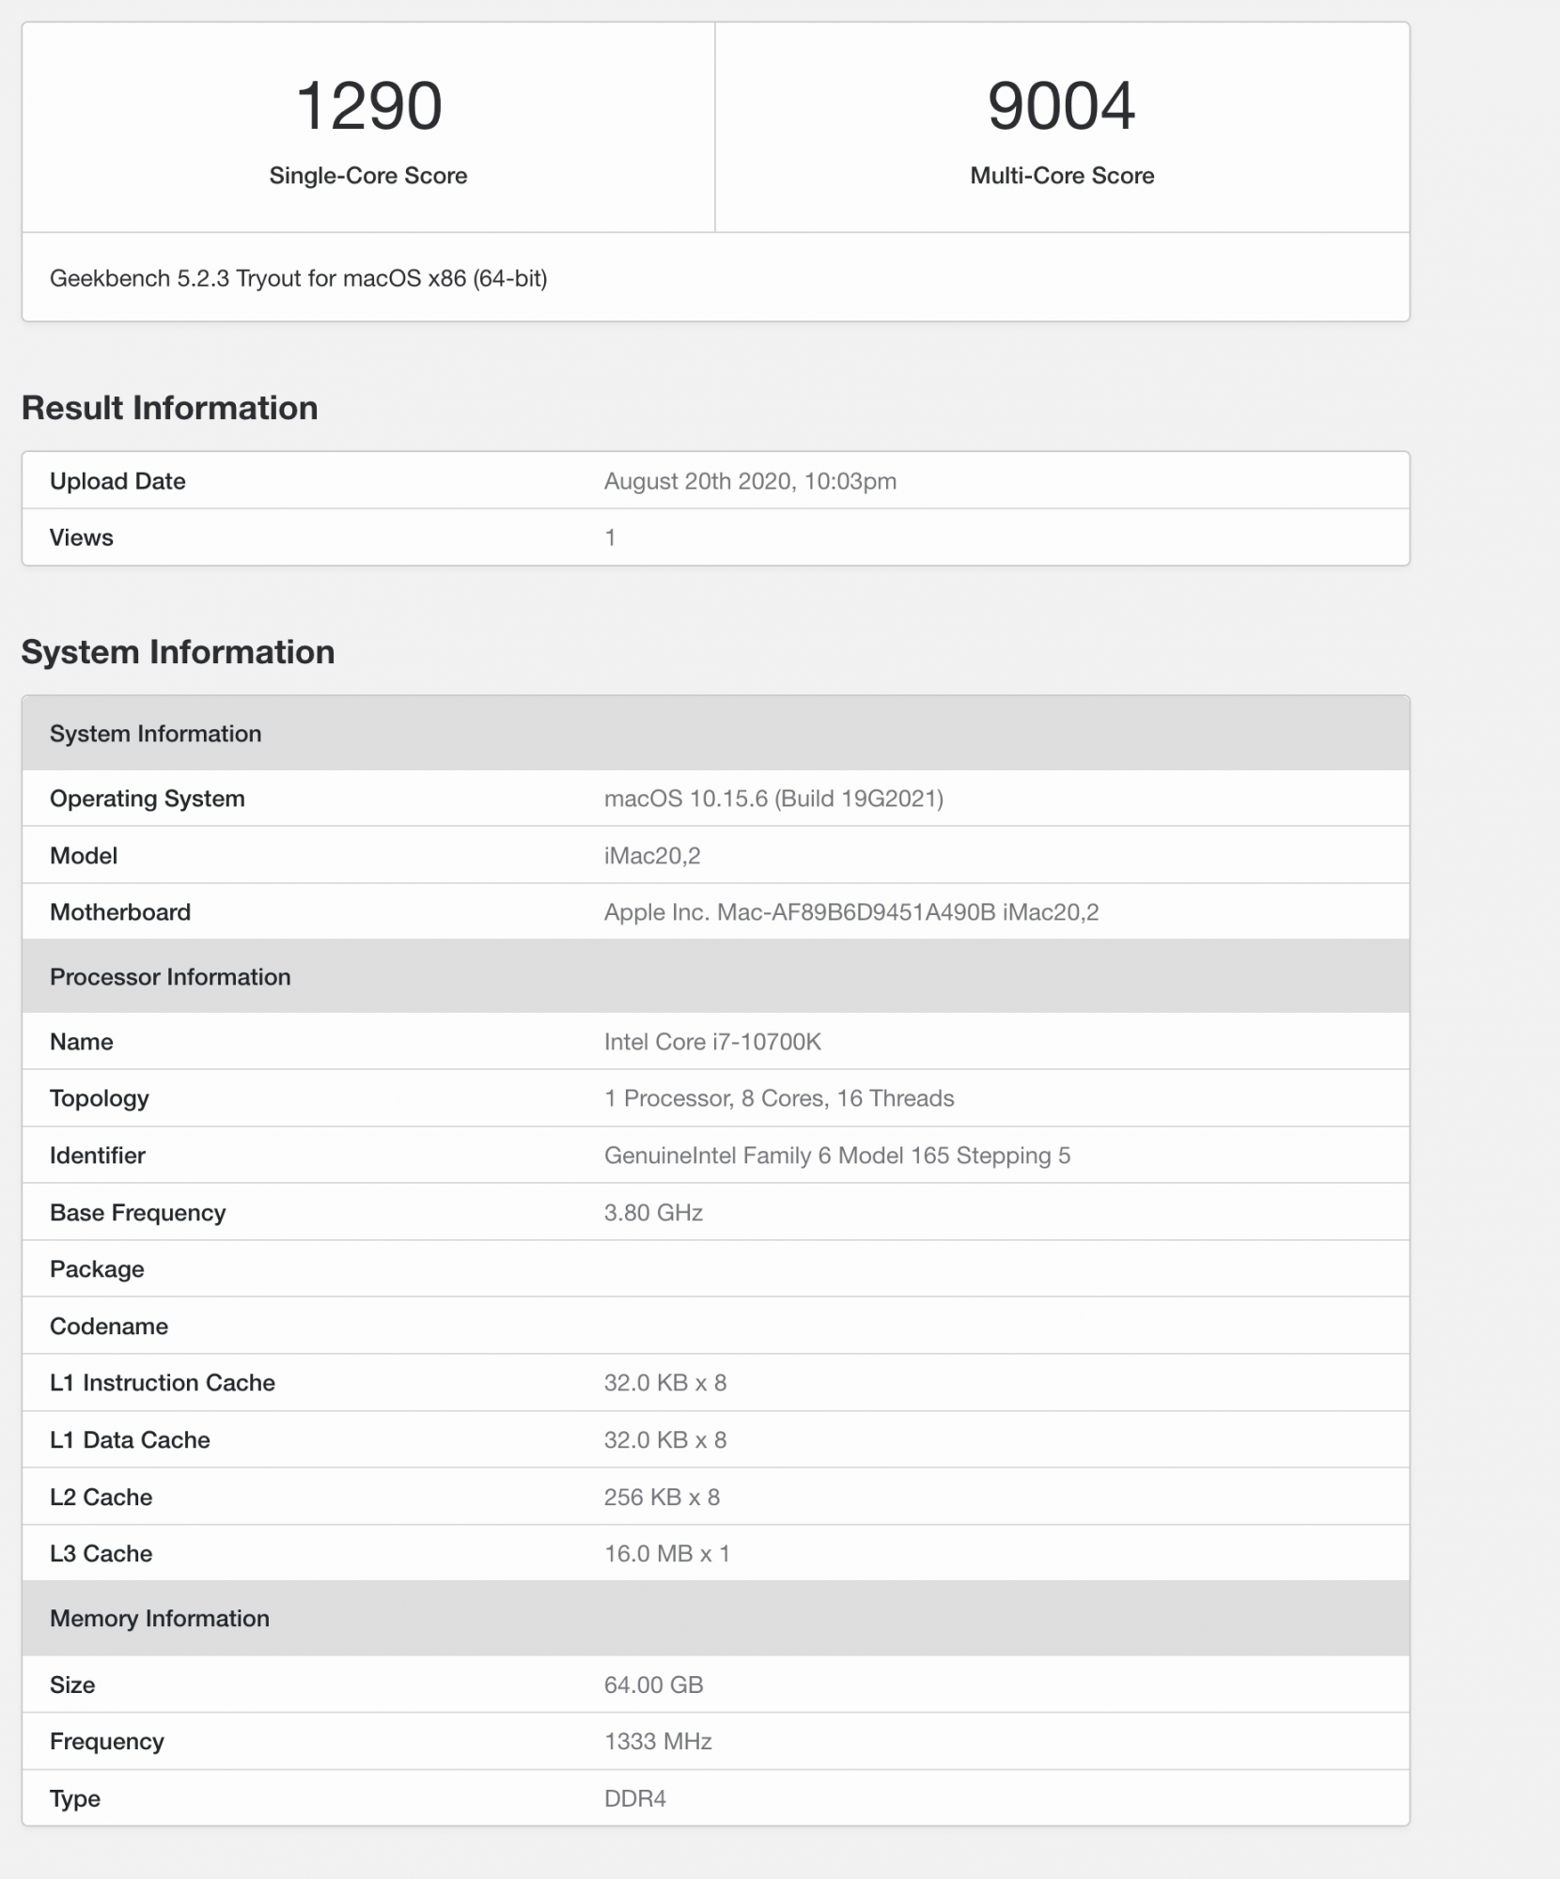Click the Intel Core i7-10700K processor name
This screenshot has width=1560, height=1879.
711,1042
